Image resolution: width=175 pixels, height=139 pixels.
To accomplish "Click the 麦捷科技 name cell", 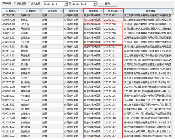I will (31, 136).
